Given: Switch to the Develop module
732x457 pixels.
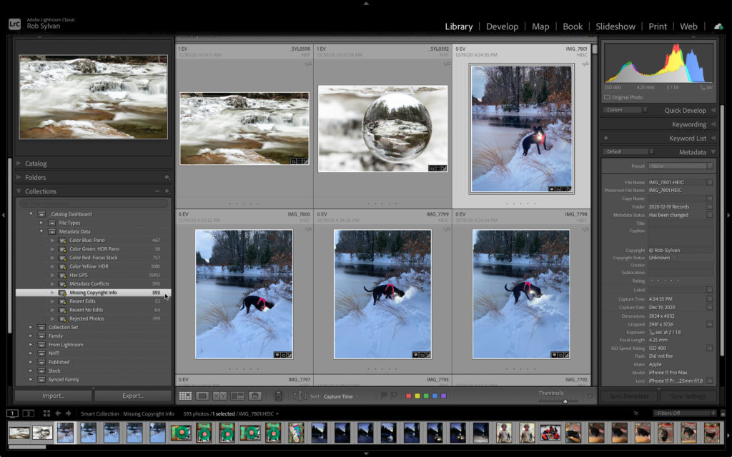Looking at the screenshot, I should pos(502,26).
